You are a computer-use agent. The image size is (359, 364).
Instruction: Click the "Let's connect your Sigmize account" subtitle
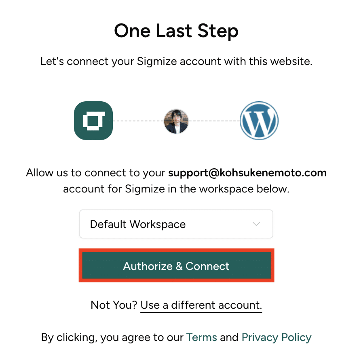point(176,62)
